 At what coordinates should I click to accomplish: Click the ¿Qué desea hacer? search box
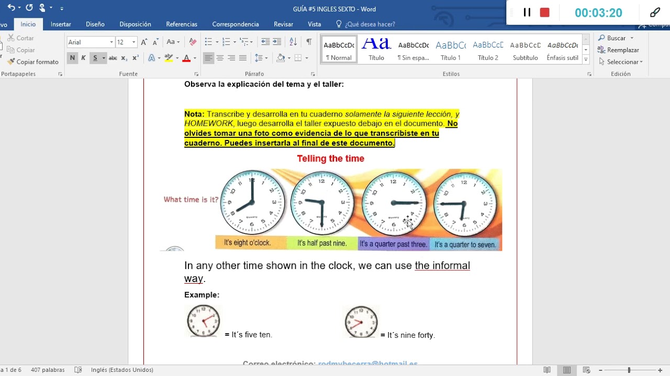365,24
